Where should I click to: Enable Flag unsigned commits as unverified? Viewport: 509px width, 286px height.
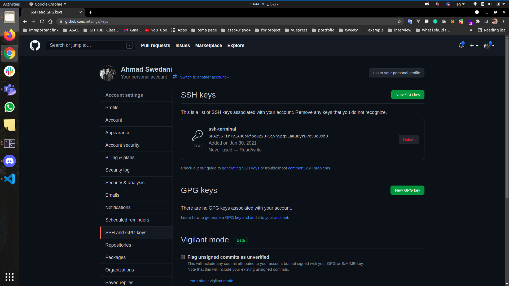tap(183, 257)
